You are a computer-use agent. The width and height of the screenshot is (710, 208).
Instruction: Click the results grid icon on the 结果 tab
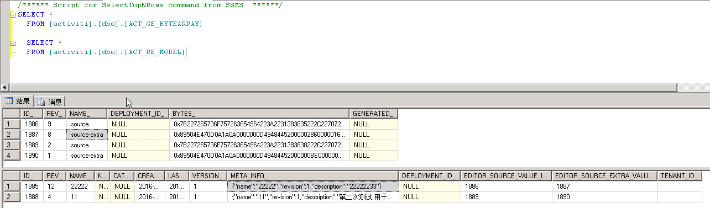(9, 102)
